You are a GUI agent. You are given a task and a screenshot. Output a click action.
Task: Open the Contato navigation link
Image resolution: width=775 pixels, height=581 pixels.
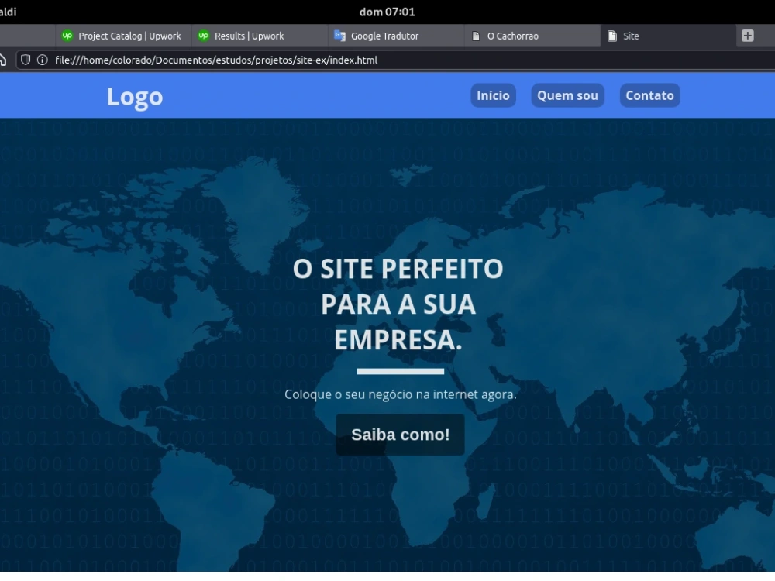tap(649, 95)
